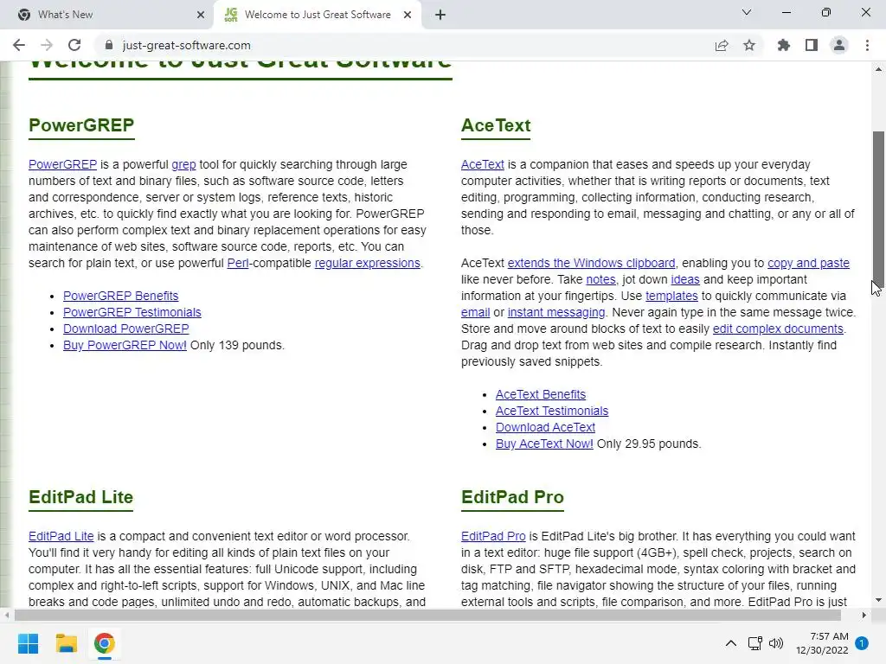Click Buy PowerGREP Now!
The width and height of the screenshot is (886, 664).
click(x=125, y=345)
